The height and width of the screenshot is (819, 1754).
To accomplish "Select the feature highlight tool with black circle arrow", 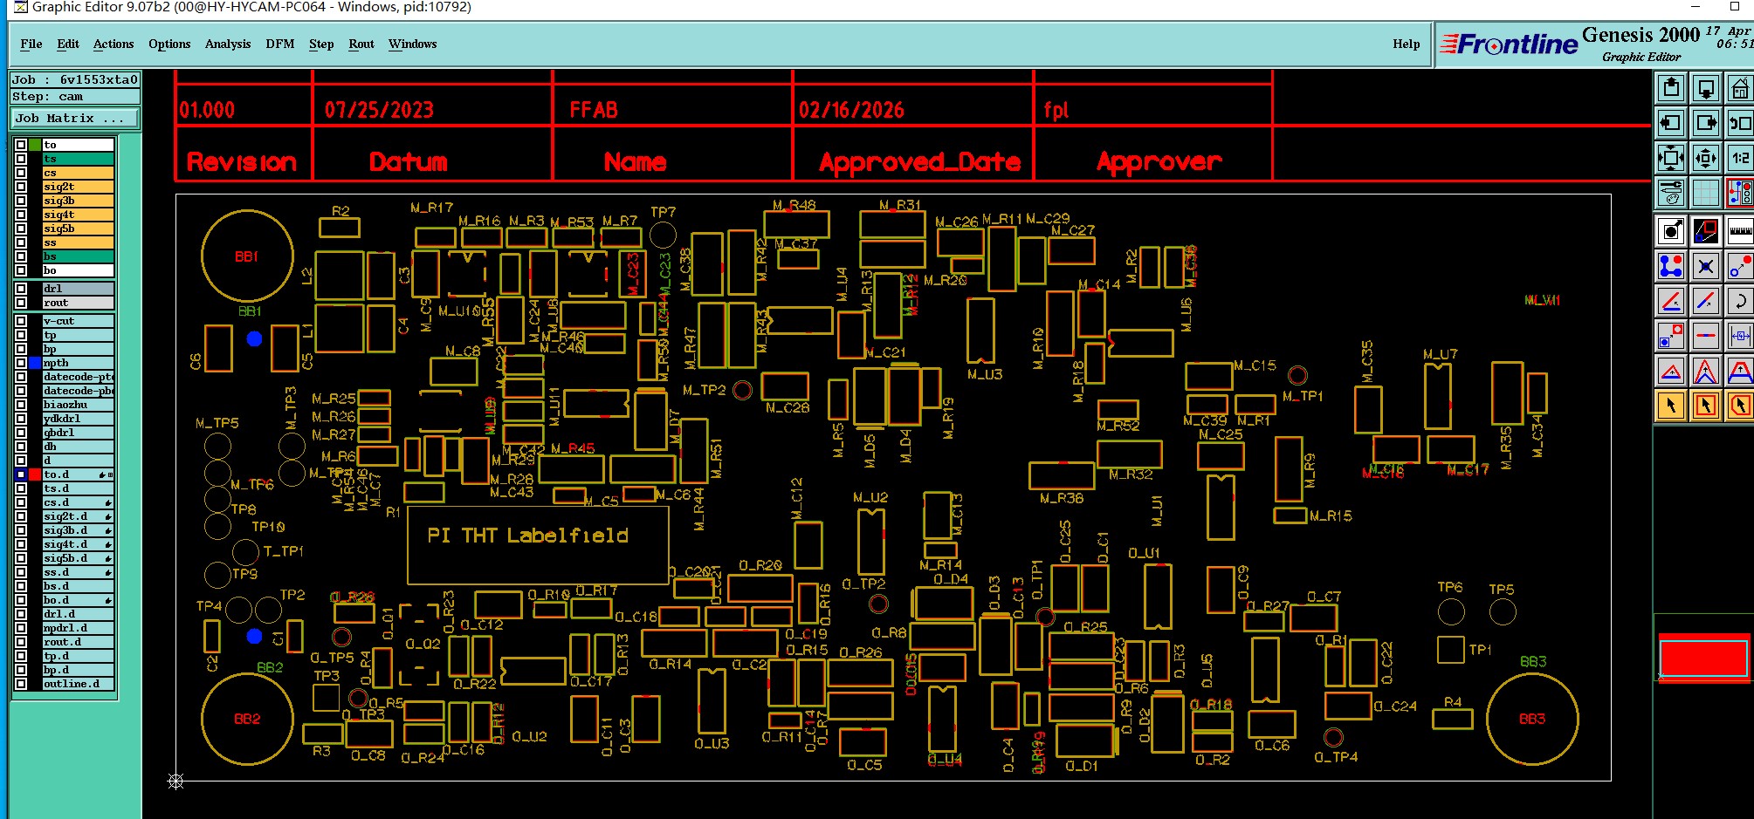I will pos(1671,231).
